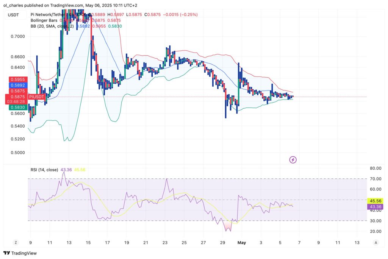The image size is (388, 259).
Task: Click the 0.7000 price axis label
Action: pyautogui.click(x=18, y=36)
